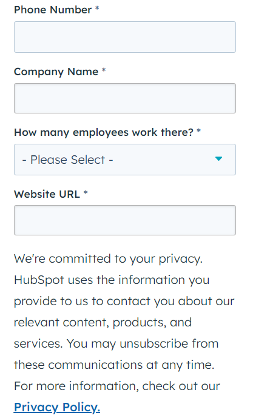Click the 'You may unsubscribe from' text line

[x=143, y=343]
